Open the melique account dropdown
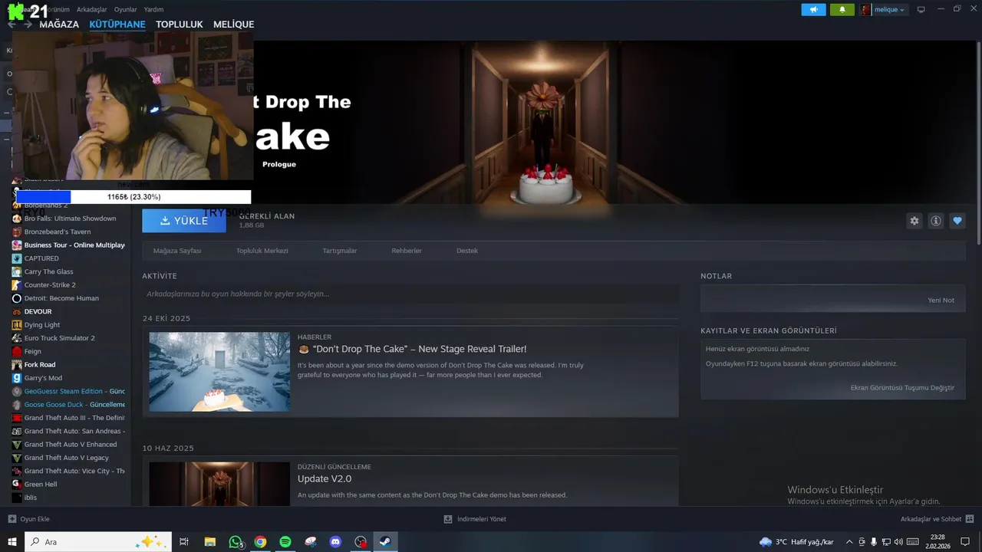 (x=883, y=10)
